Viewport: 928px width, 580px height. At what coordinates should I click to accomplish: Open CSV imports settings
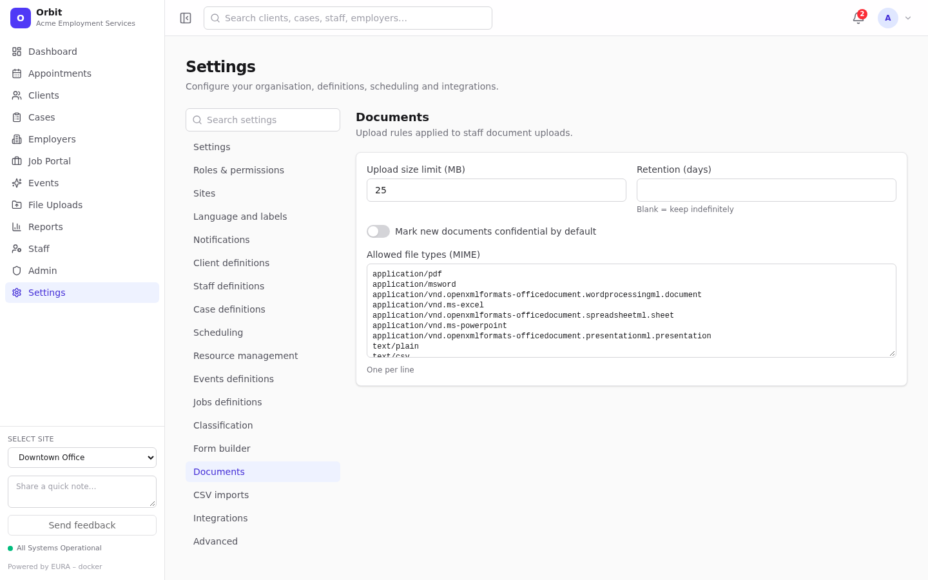point(263,495)
